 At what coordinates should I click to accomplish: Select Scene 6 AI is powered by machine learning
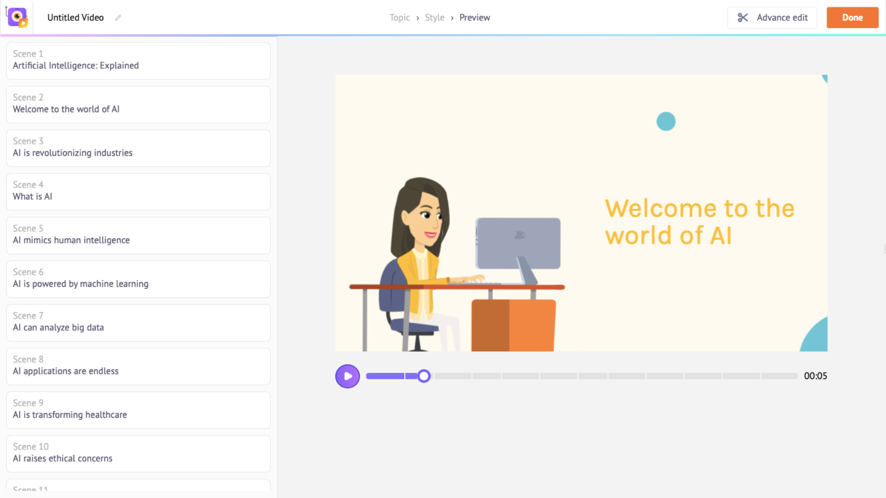[x=138, y=279]
